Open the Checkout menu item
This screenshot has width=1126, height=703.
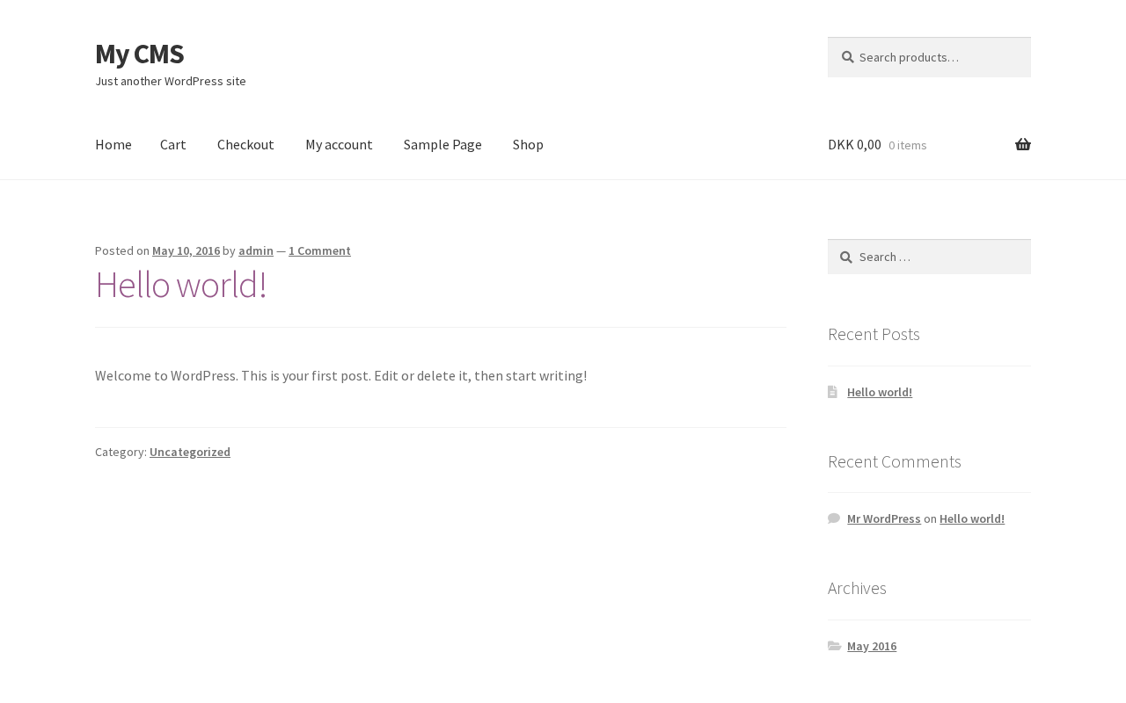(245, 144)
